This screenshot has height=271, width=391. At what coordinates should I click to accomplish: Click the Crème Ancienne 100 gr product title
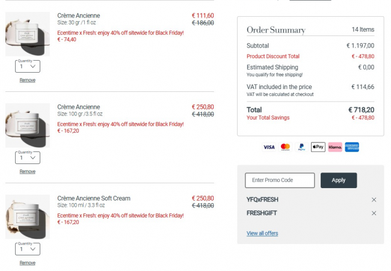tap(79, 107)
